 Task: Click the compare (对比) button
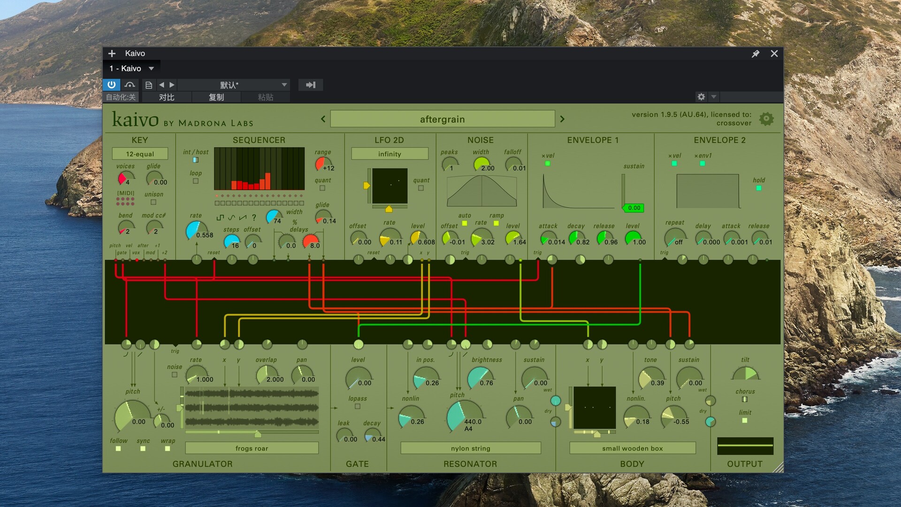[x=167, y=97]
